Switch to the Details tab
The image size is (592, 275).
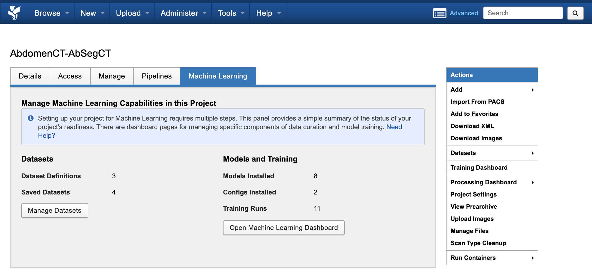tap(30, 76)
